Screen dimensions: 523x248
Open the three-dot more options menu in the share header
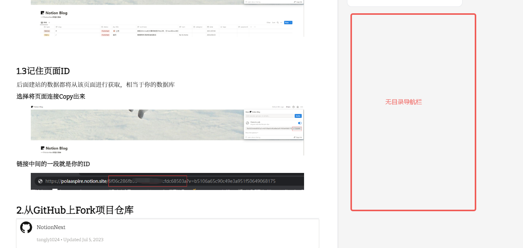[301, 107]
